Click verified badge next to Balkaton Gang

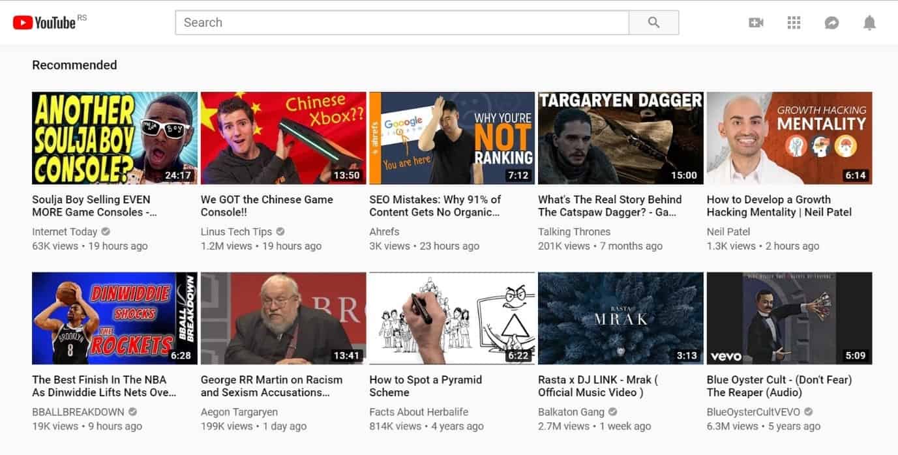(x=612, y=411)
